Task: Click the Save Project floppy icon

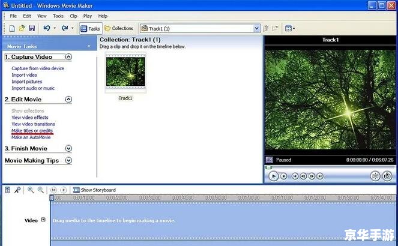Action: 32,28
